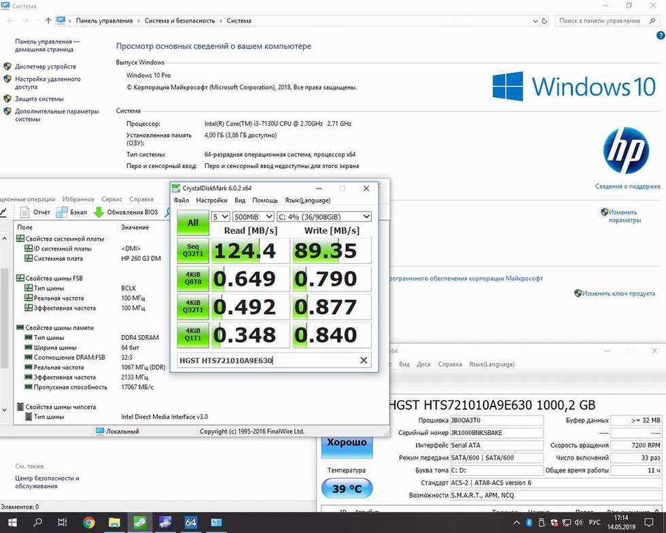Viewport: 666px width, 533px height.
Task: Select Свойства системной платы group row
Action: [x=60, y=239]
